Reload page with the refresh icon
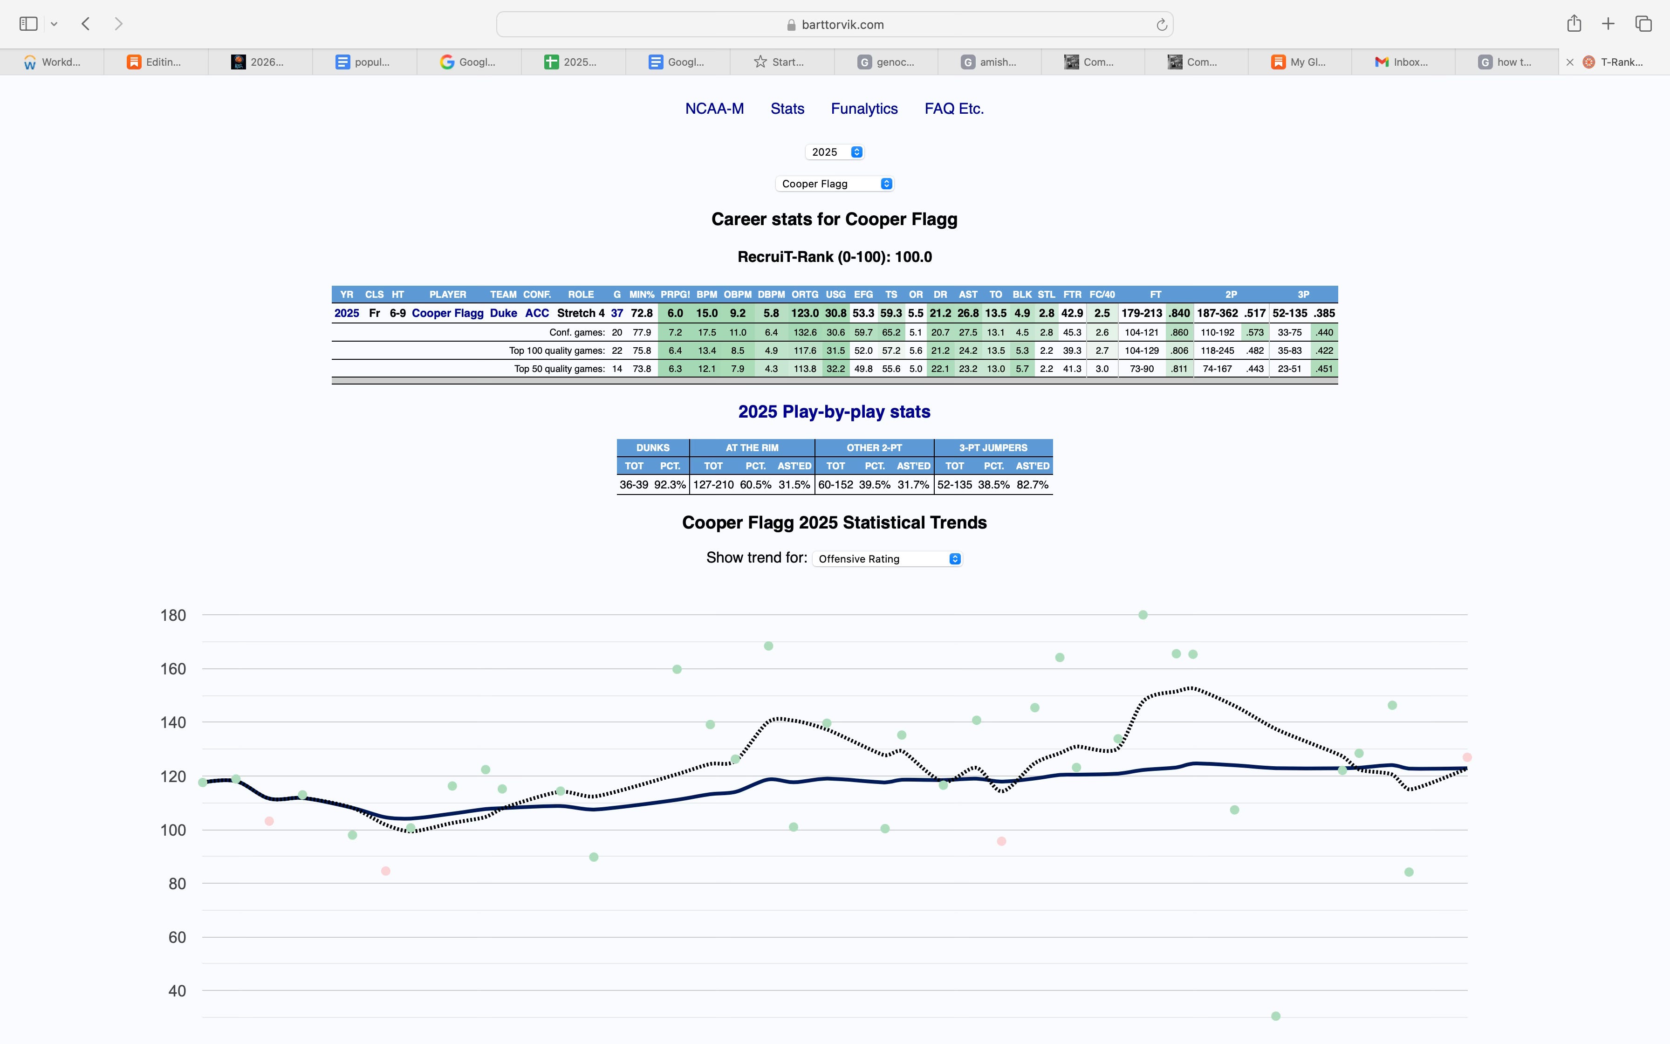Viewport: 1670px width, 1044px height. coord(1162,25)
